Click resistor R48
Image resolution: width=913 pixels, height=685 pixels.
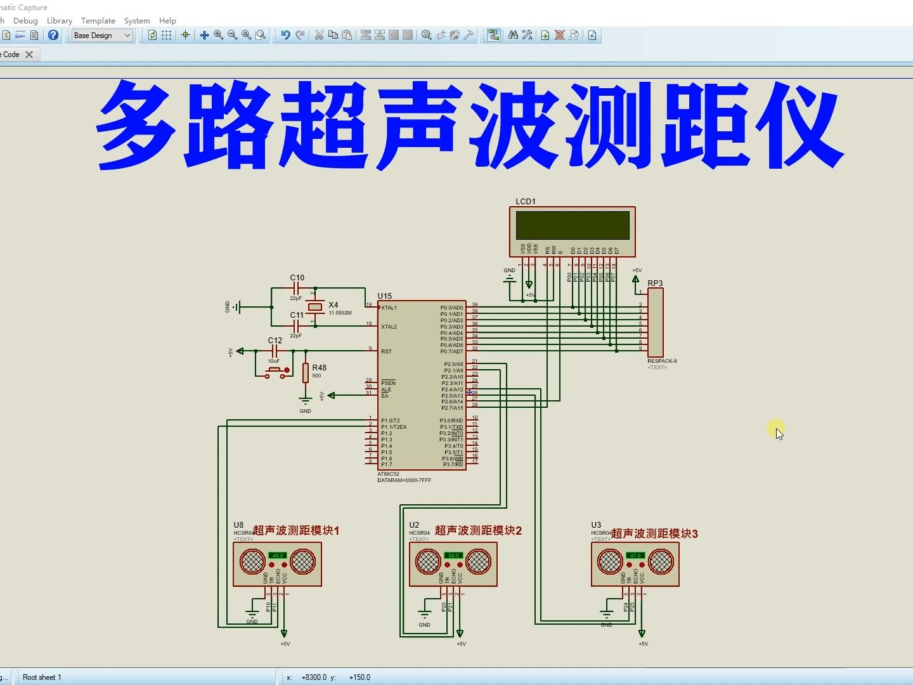point(306,373)
